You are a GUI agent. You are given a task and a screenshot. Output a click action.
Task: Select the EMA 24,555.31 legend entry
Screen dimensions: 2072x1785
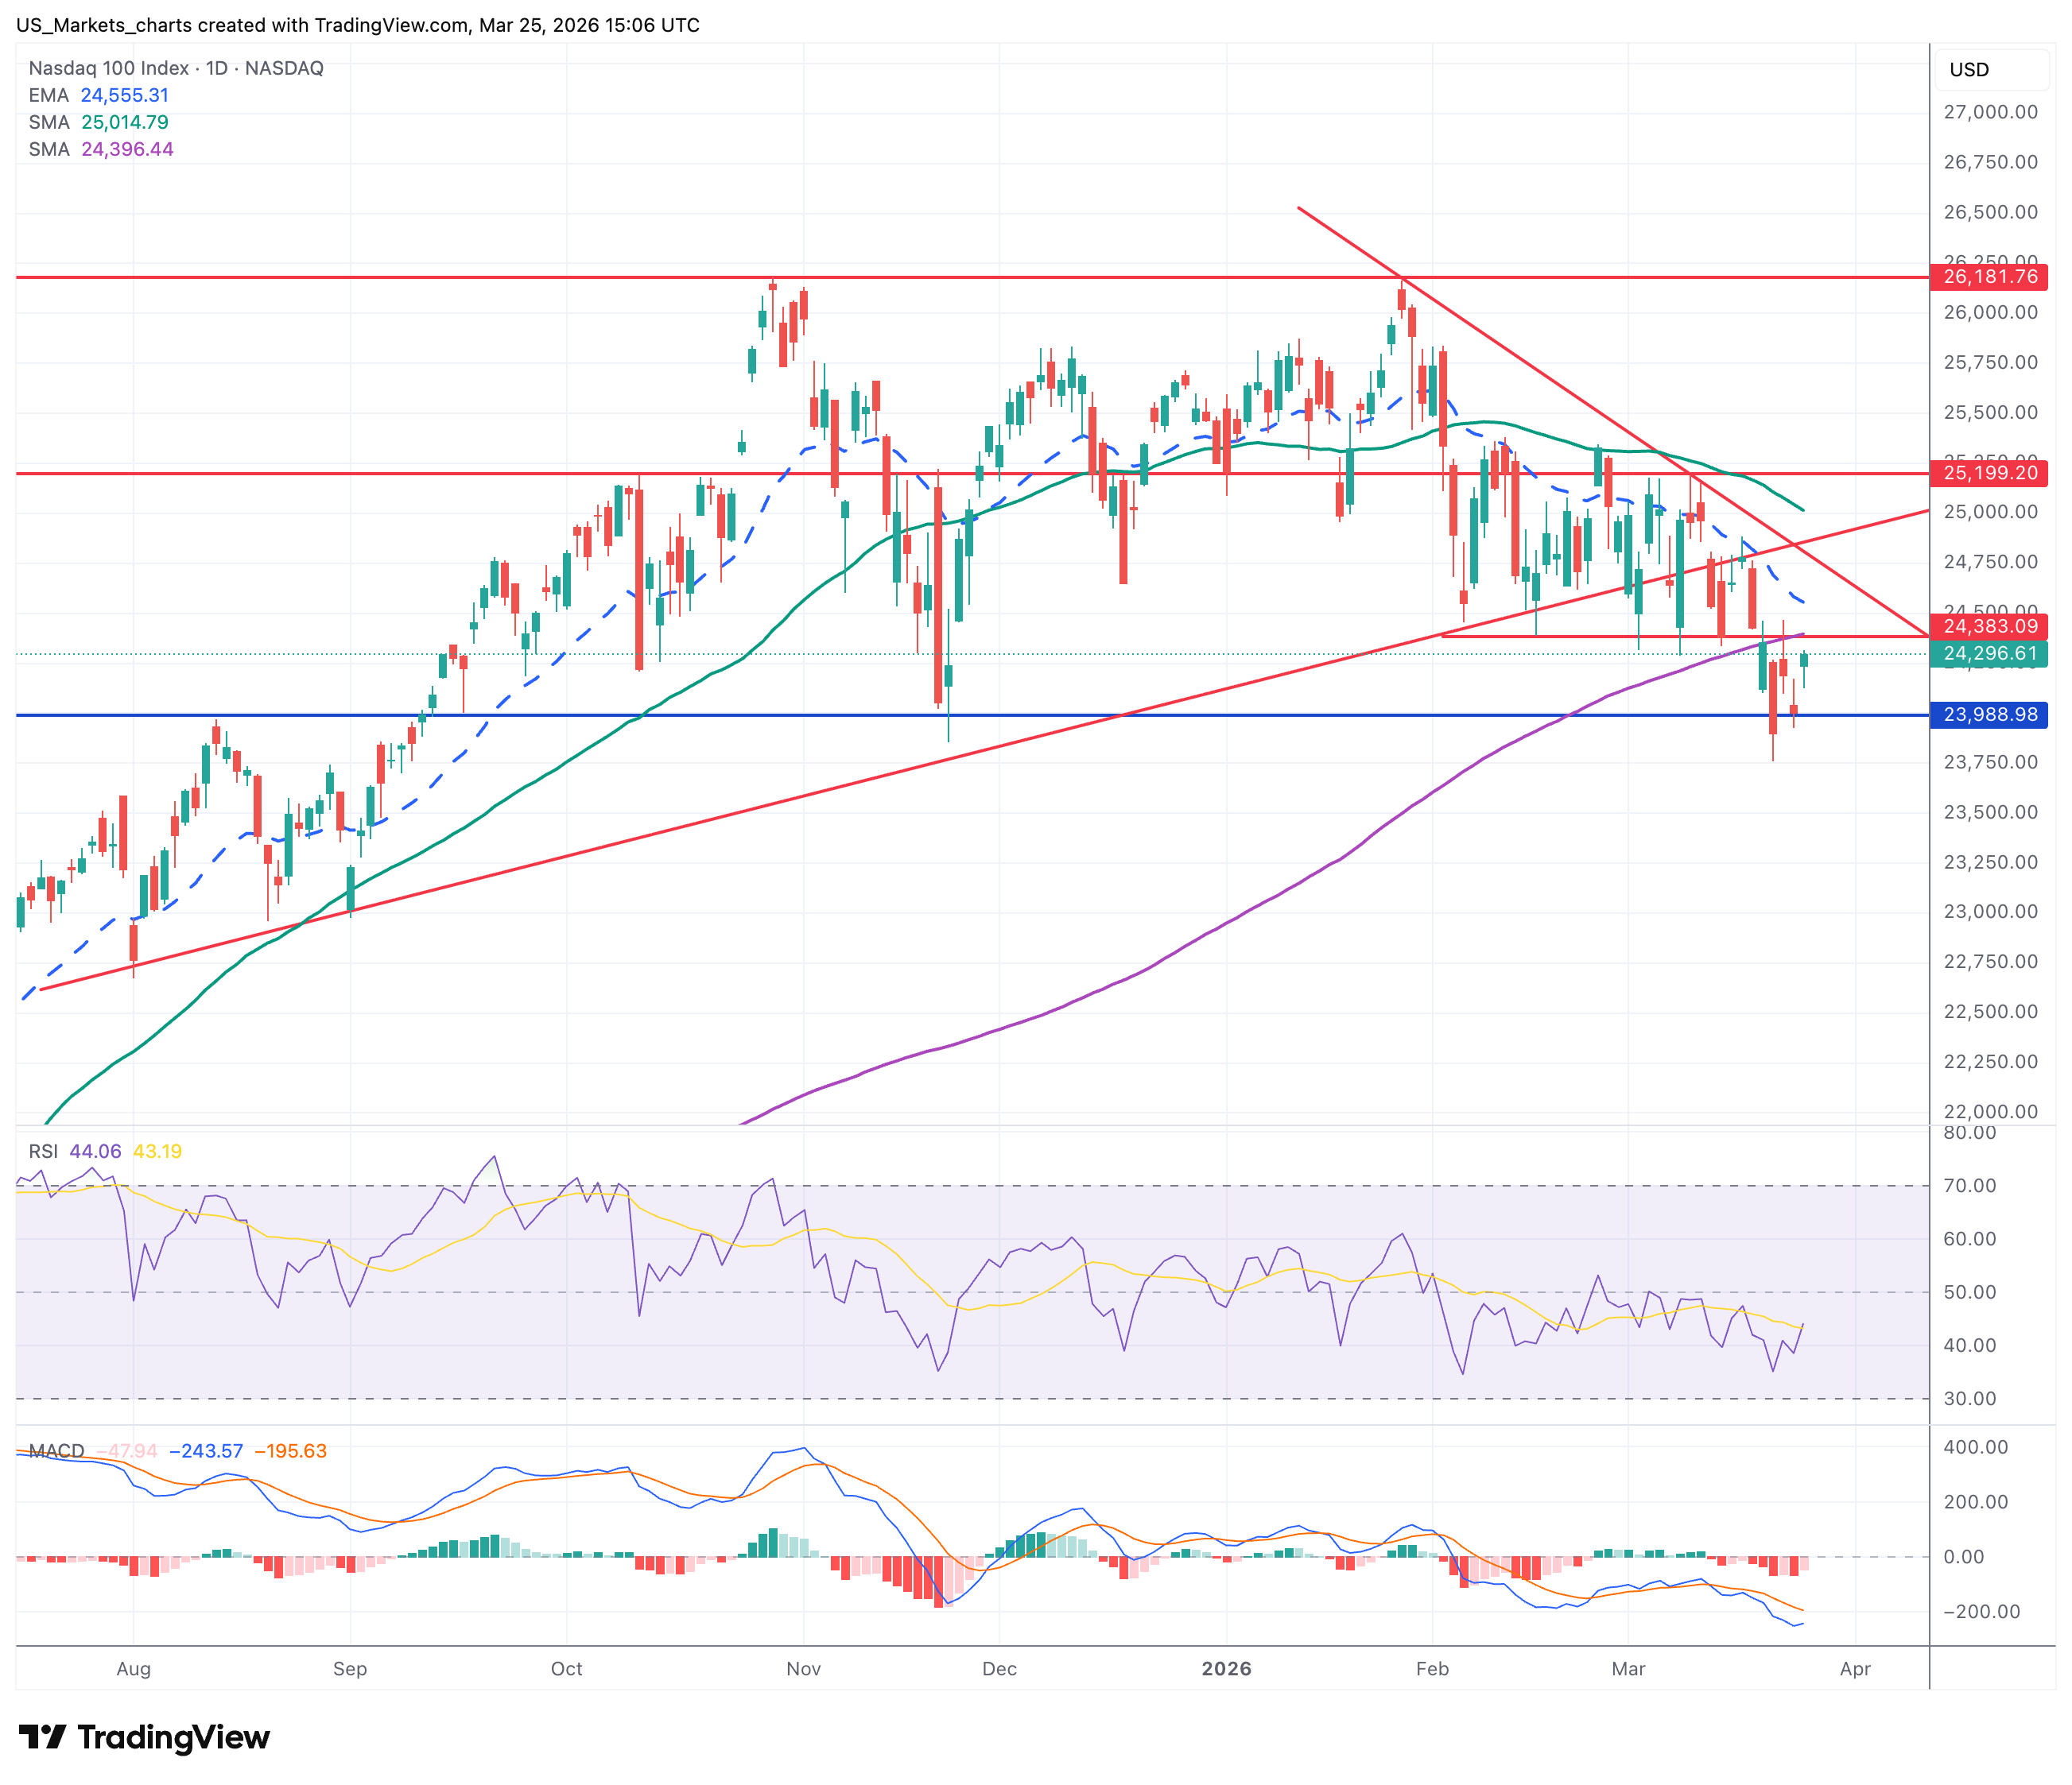tap(98, 95)
